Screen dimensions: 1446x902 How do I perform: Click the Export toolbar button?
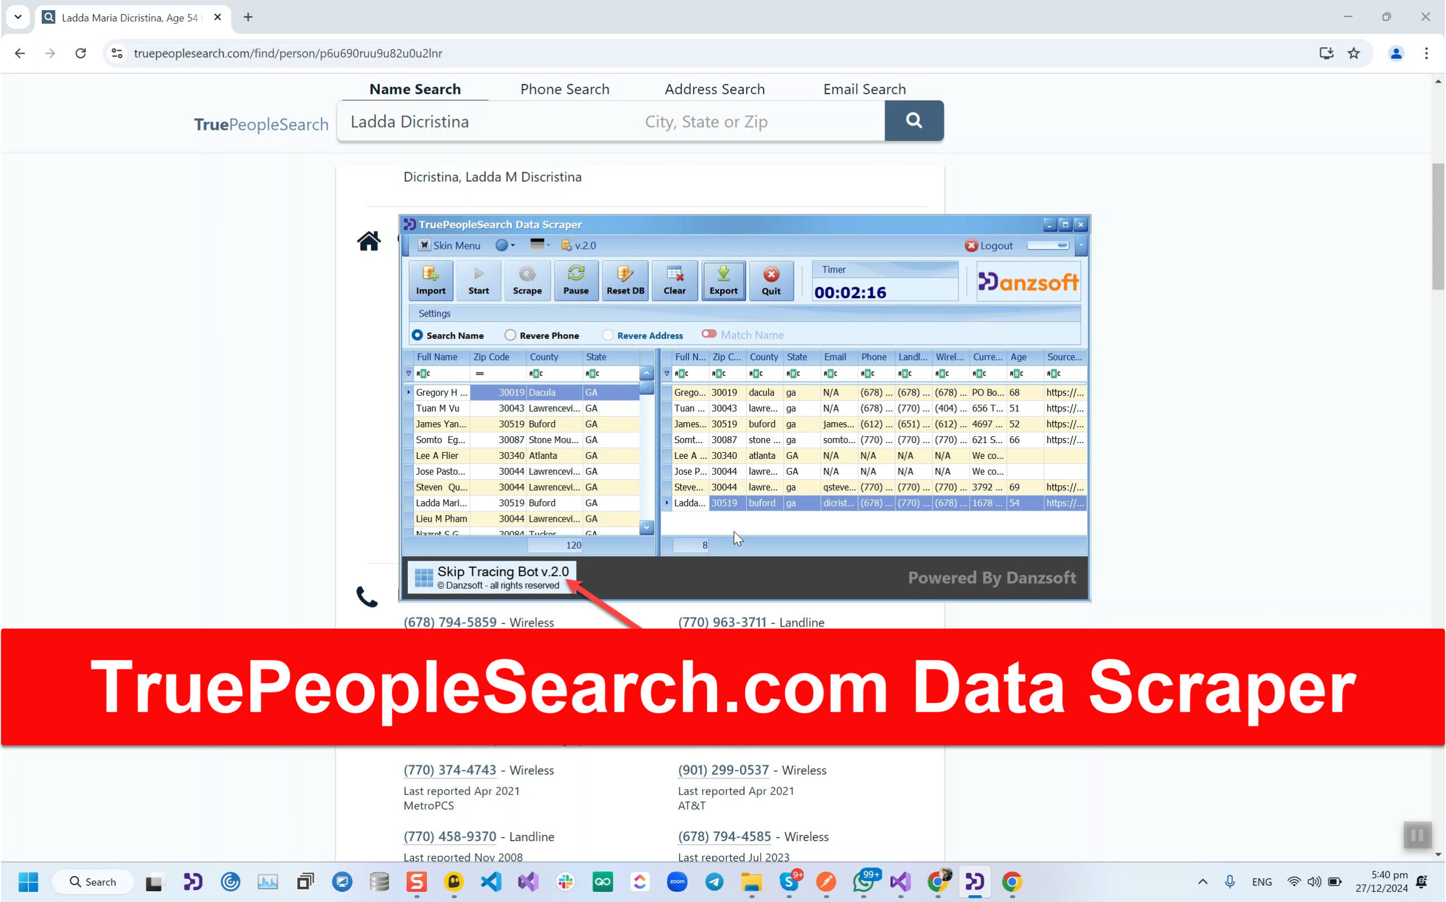click(x=724, y=281)
